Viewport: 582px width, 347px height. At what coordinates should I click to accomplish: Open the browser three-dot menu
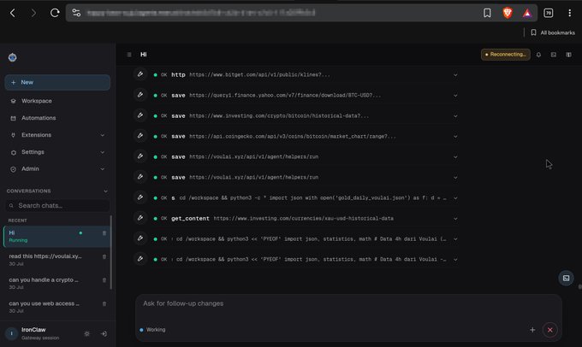569,13
